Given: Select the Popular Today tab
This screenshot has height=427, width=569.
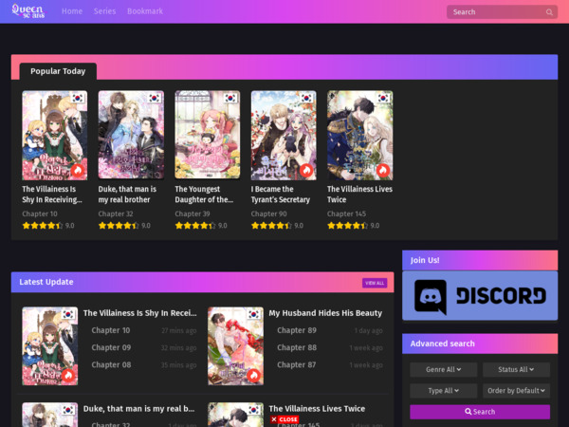Looking at the screenshot, I should [x=58, y=71].
